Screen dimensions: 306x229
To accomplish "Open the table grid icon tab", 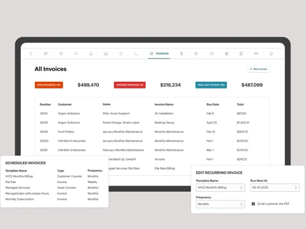I will pyautogui.click(x=226, y=54).
